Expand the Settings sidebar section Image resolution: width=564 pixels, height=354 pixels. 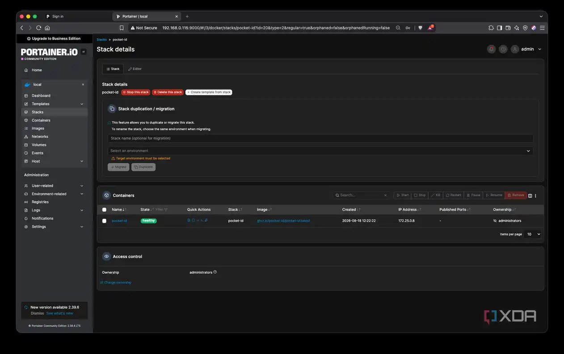pos(82,226)
